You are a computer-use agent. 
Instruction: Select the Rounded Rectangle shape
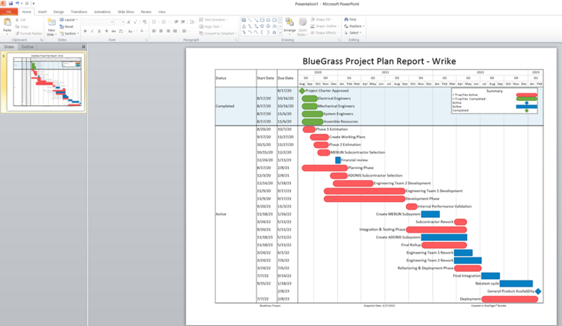(x=274, y=20)
